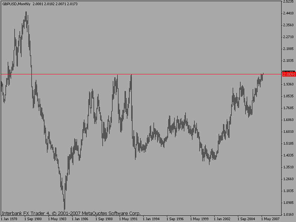Screen dimensions: 296x222
Task: Click the 1 Jan 1986 date label
Action: tap(80, 219)
